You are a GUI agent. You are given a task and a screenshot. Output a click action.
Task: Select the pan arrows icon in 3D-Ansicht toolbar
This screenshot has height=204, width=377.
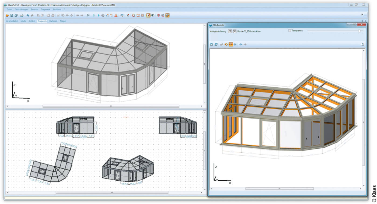point(235,44)
